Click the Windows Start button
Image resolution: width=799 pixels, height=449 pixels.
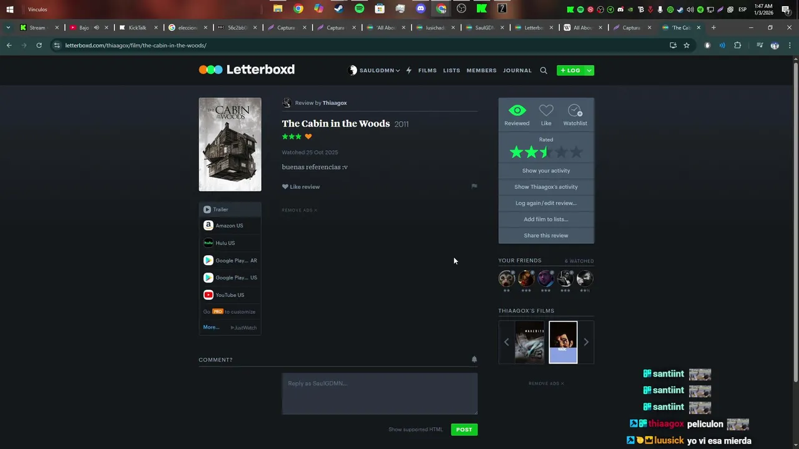coord(10,9)
